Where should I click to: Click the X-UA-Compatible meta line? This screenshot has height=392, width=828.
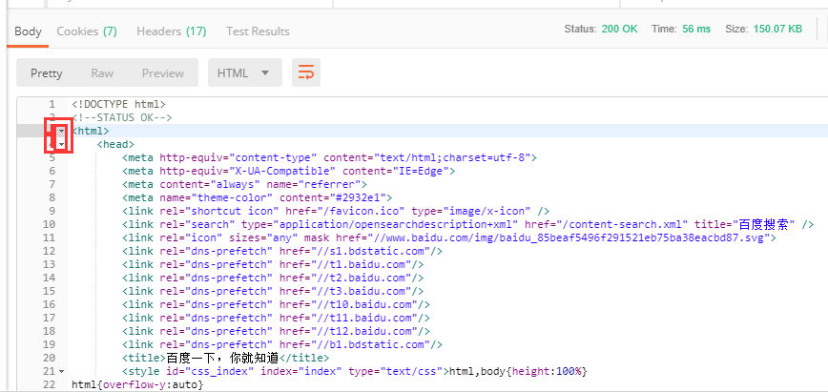(x=289, y=171)
